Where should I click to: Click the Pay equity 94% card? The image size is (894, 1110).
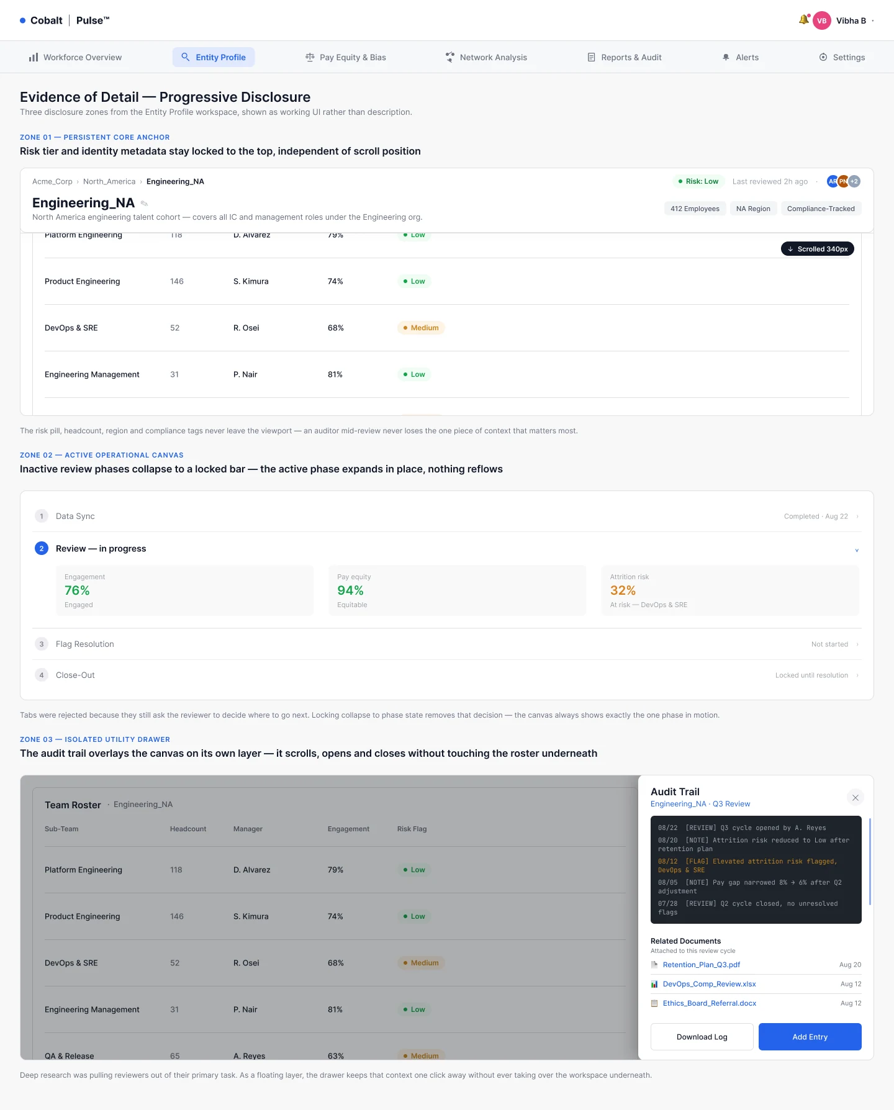(x=457, y=590)
